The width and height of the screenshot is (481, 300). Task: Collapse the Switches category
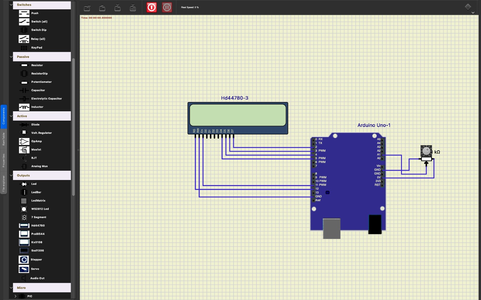coord(11,5)
